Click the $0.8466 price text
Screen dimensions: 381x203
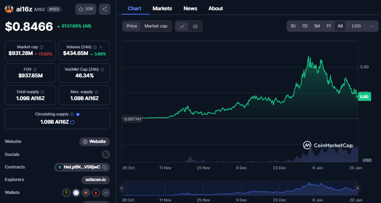pyautogui.click(x=29, y=27)
